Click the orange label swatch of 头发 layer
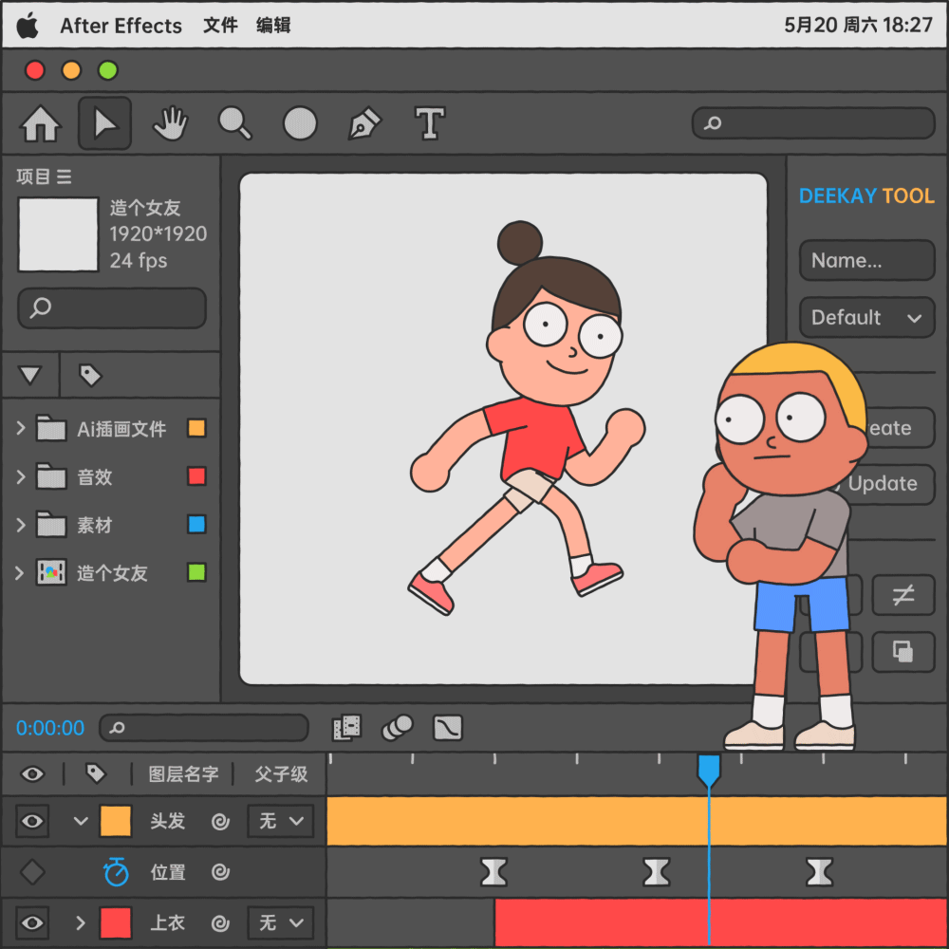 [116, 821]
